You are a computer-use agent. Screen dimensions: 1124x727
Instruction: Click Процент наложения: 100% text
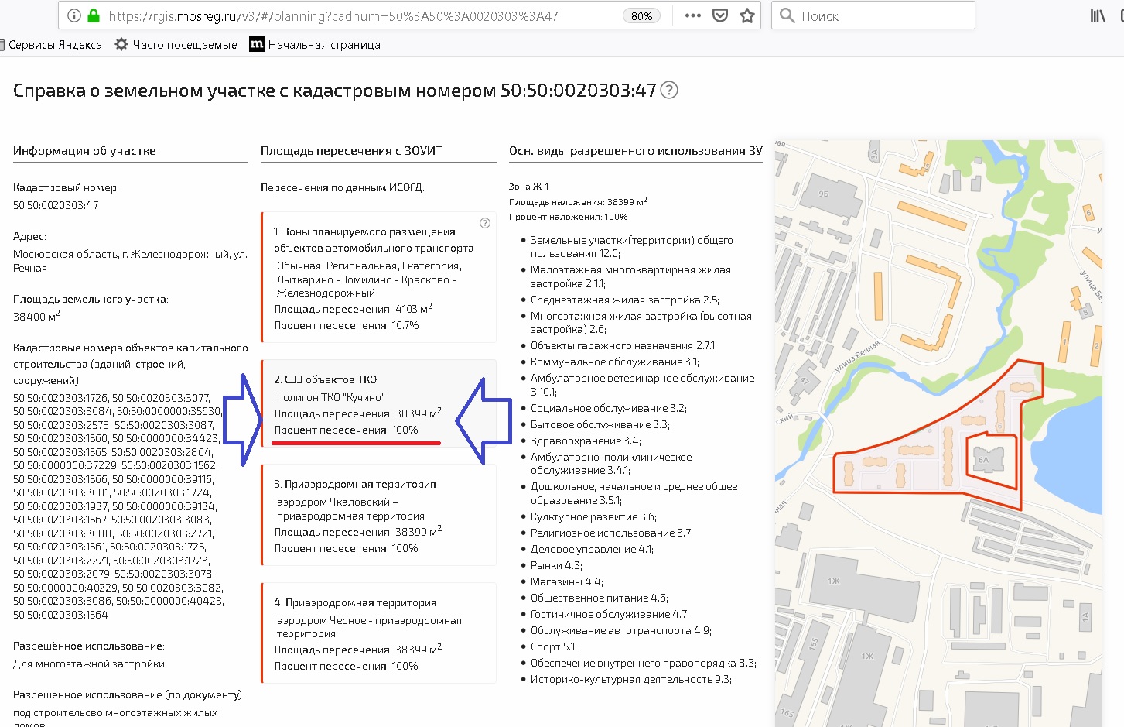pyautogui.click(x=568, y=217)
